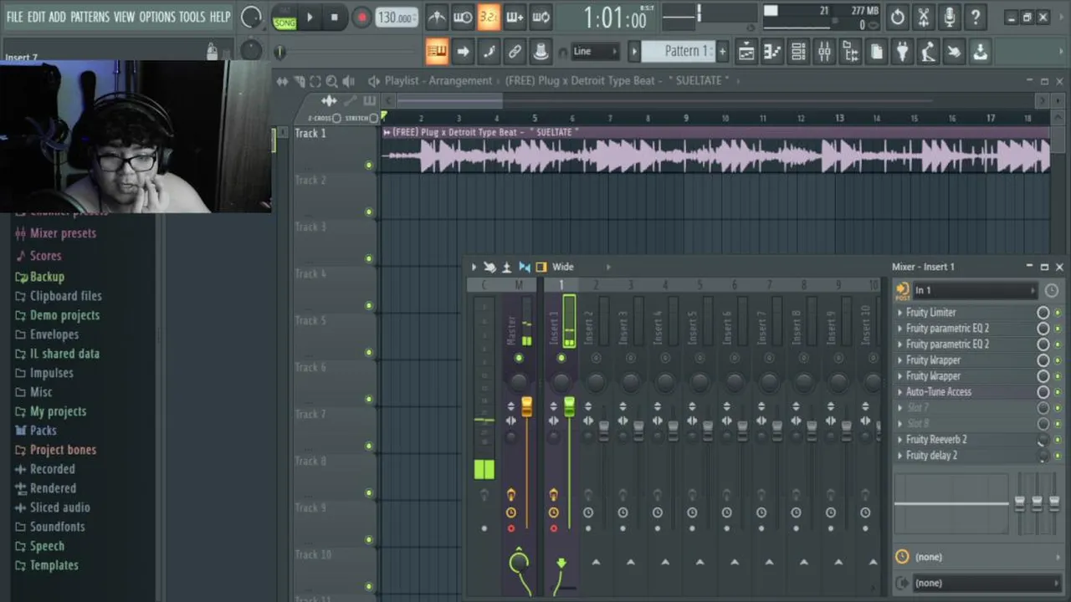
Task: Open the OPTIONS menu
Action: click(157, 17)
